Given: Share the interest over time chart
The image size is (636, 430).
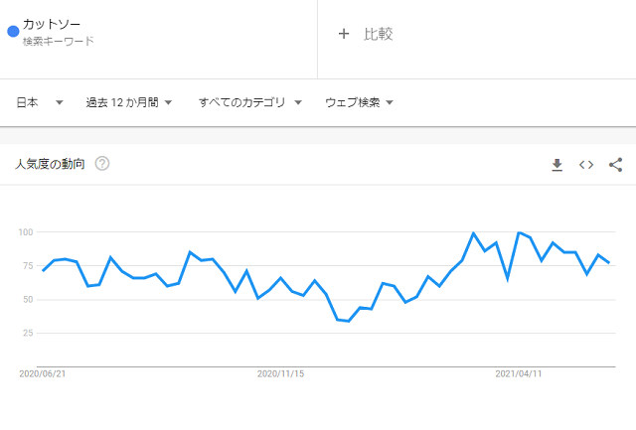Looking at the screenshot, I should [615, 165].
